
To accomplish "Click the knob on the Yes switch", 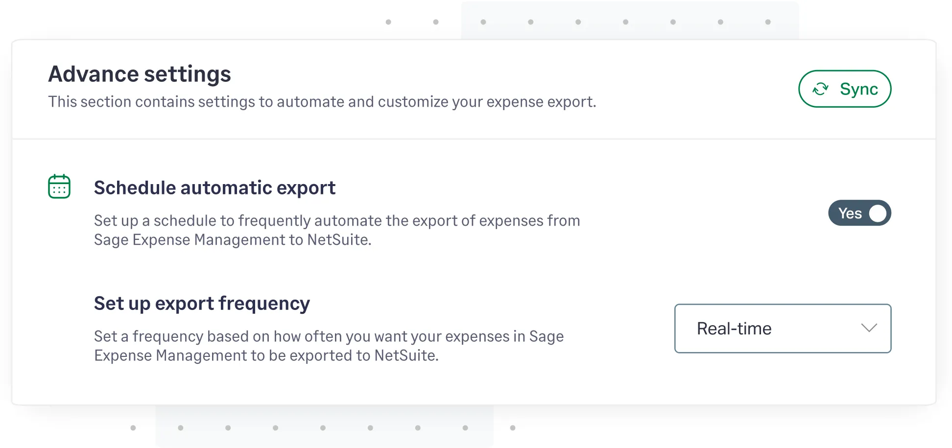I will pos(878,213).
